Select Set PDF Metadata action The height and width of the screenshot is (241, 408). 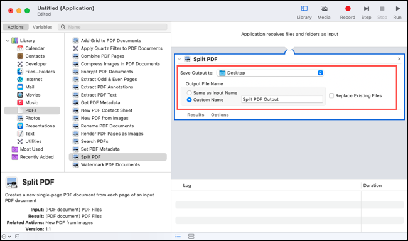point(100,149)
